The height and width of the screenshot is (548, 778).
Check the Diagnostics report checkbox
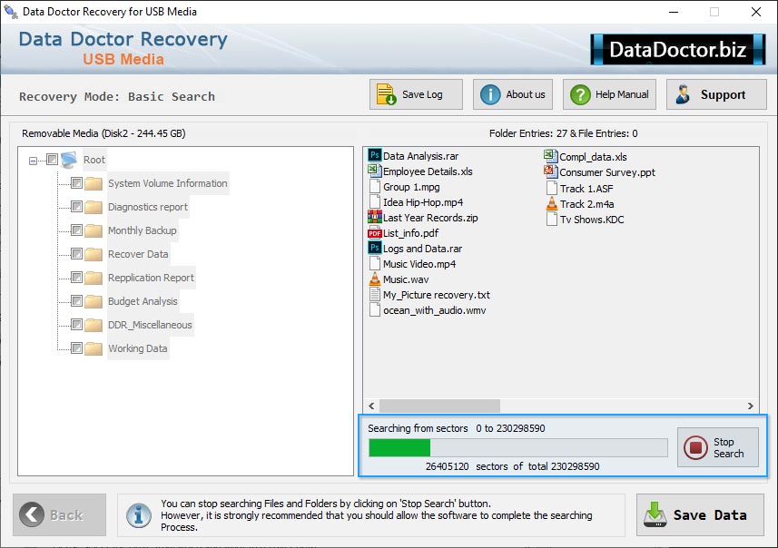[x=76, y=206]
